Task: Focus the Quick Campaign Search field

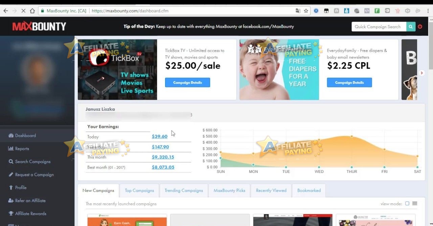Action: point(379,27)
